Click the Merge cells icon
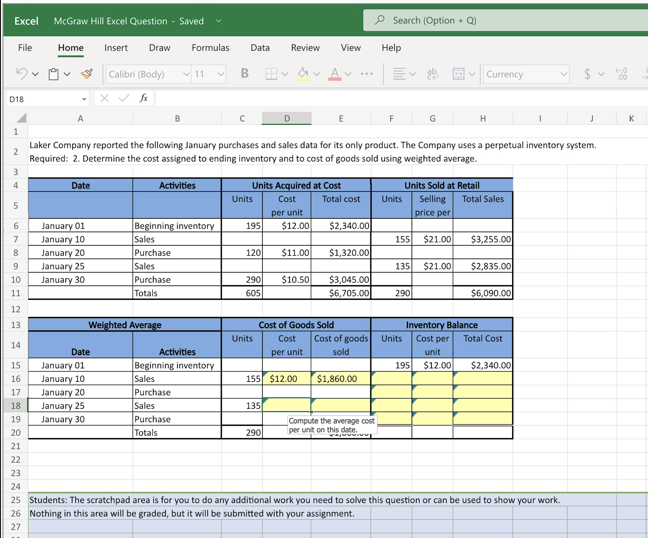Screen dimensions: 648x538 point(458,74)
